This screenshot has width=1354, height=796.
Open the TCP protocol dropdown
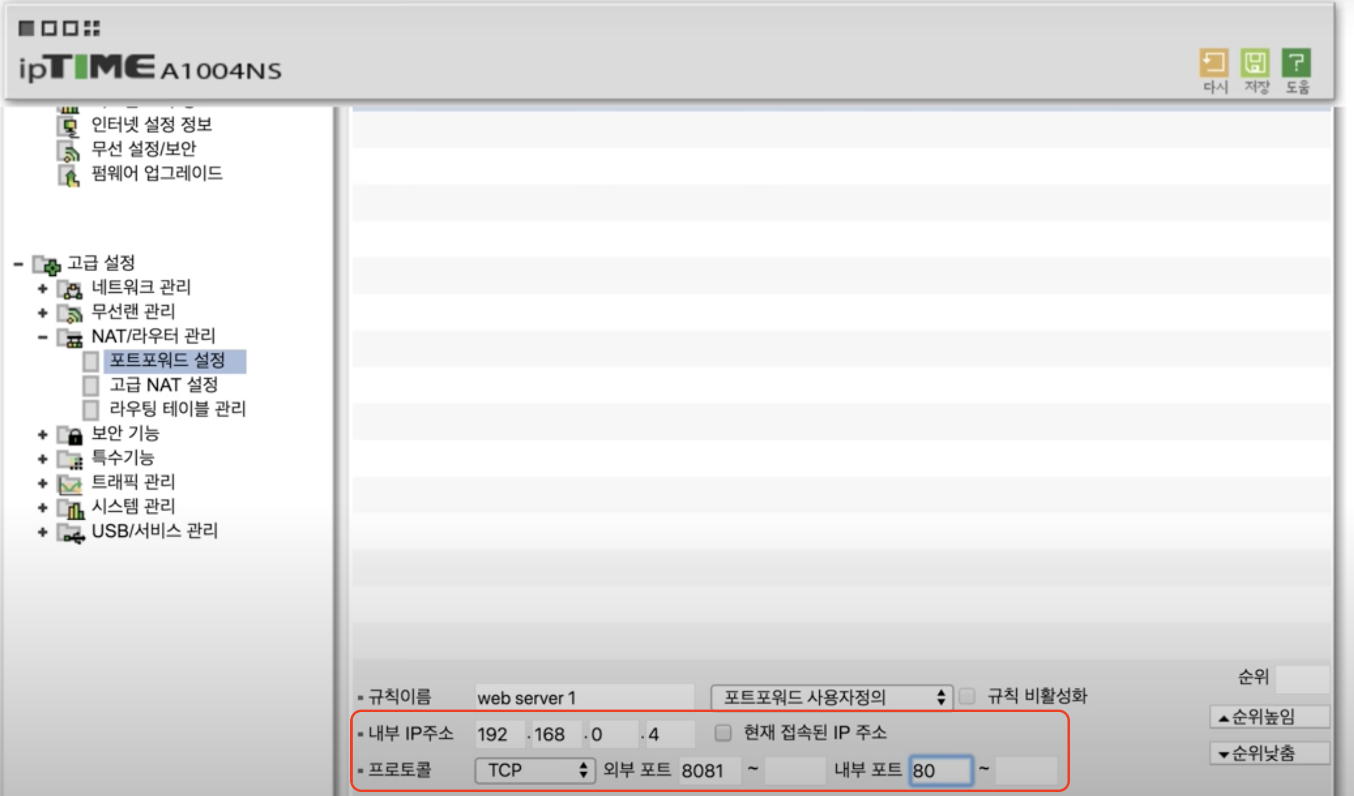[x=535, y=770]
